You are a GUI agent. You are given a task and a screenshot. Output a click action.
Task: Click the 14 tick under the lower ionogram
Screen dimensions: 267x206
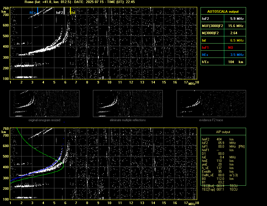pos(153,203)
